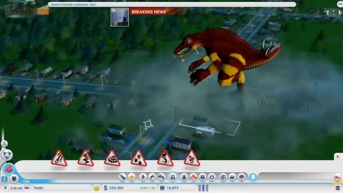Open the Fire helmet menu
Screen dimensions: 343x193
pyautogui.click(x=193, y=177)
